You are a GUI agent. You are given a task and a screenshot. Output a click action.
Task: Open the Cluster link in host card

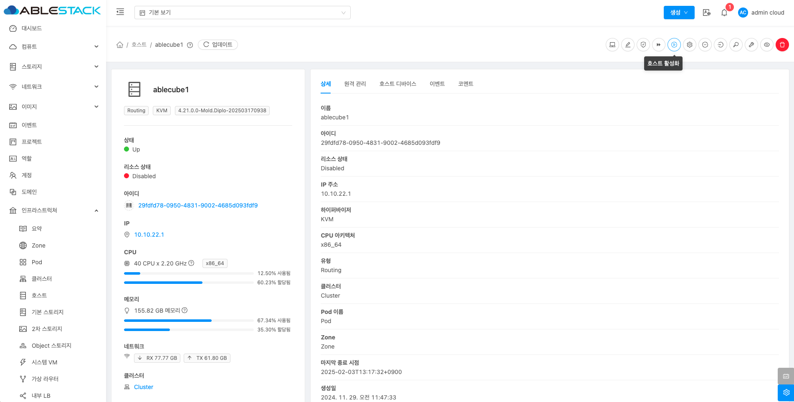tap(144, 387)
